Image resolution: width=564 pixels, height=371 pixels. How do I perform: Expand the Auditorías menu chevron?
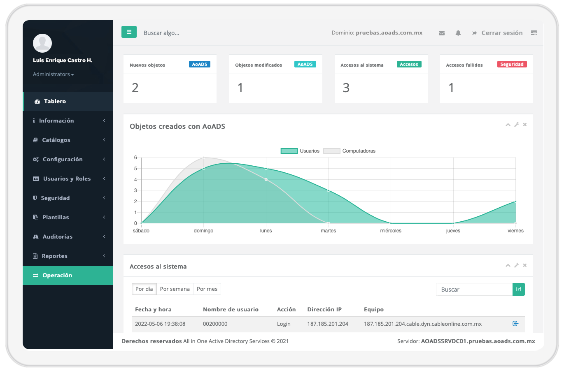(104, 237)
